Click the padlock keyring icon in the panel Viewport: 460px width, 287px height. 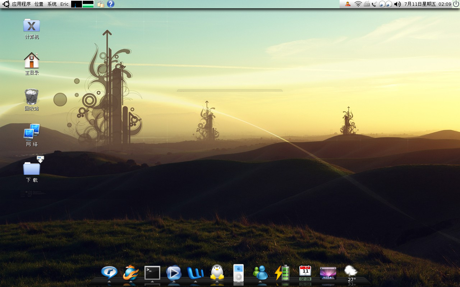pos(101,4)
